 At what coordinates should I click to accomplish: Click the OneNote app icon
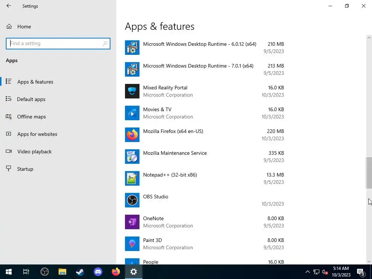[x=132, y=222]
